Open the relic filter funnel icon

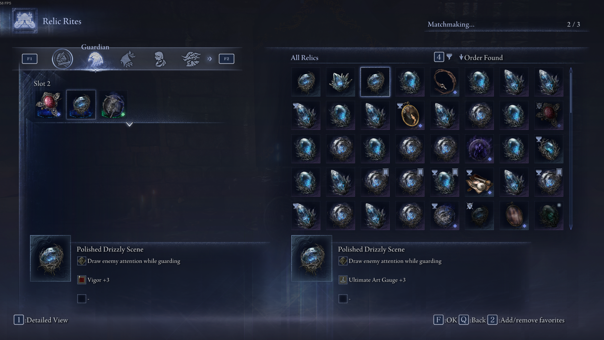click(x=449, y=57)
